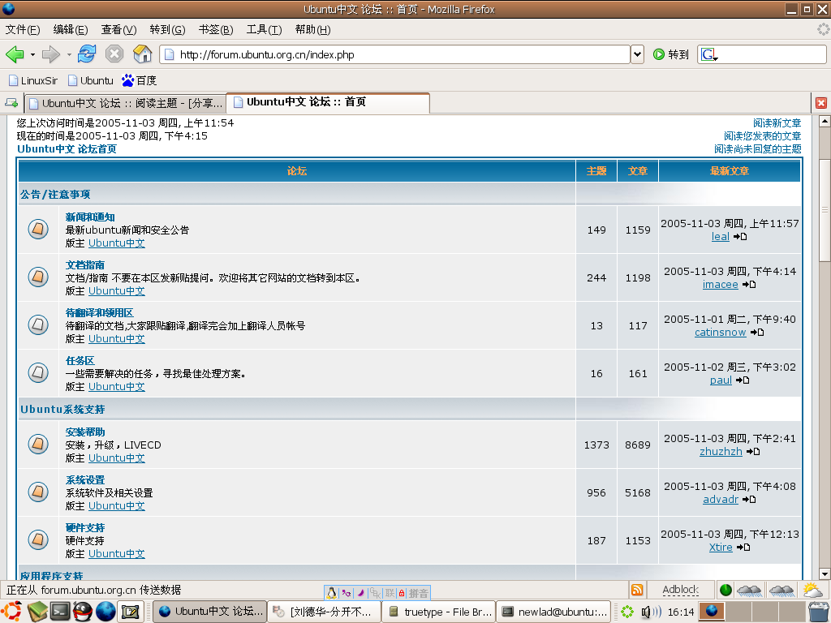Viewport: 831px width, 623px height.
Task: Open the 文档指南 forum
Action: click(x=84, y=264)
